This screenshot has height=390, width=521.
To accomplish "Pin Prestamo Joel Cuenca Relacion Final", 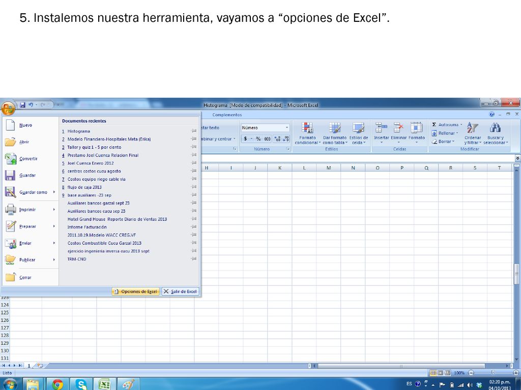I will [x=194, y=155].
